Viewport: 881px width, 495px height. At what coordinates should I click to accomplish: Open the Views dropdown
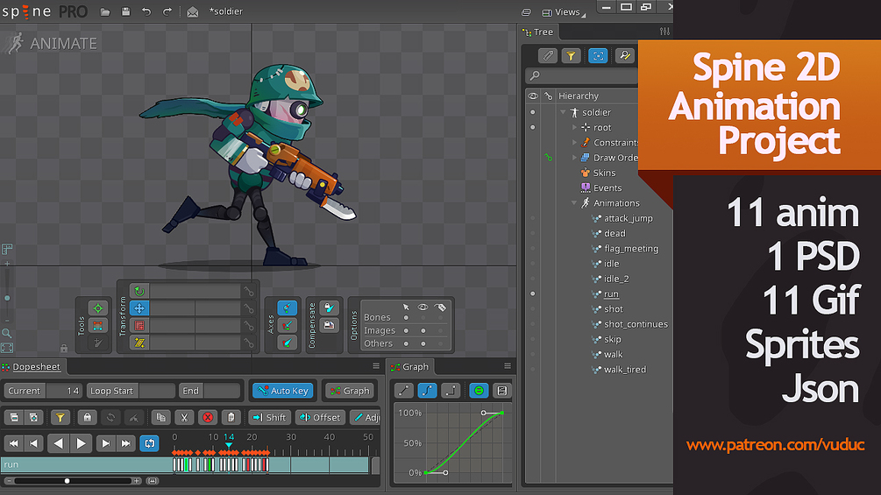[564, 11]
